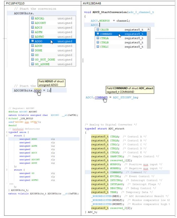This screenshot has width=177, height=218.
Task: Click the underlined COMMAND field link
Action: [x=101, y=97]
